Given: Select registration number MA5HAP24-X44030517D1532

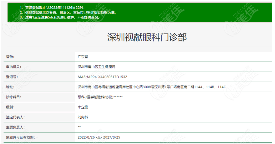Looking at the screenshot, I should coord(102,77).
